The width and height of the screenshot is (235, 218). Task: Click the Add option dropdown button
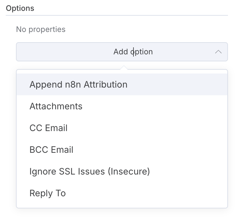click(x=122, y=52)
